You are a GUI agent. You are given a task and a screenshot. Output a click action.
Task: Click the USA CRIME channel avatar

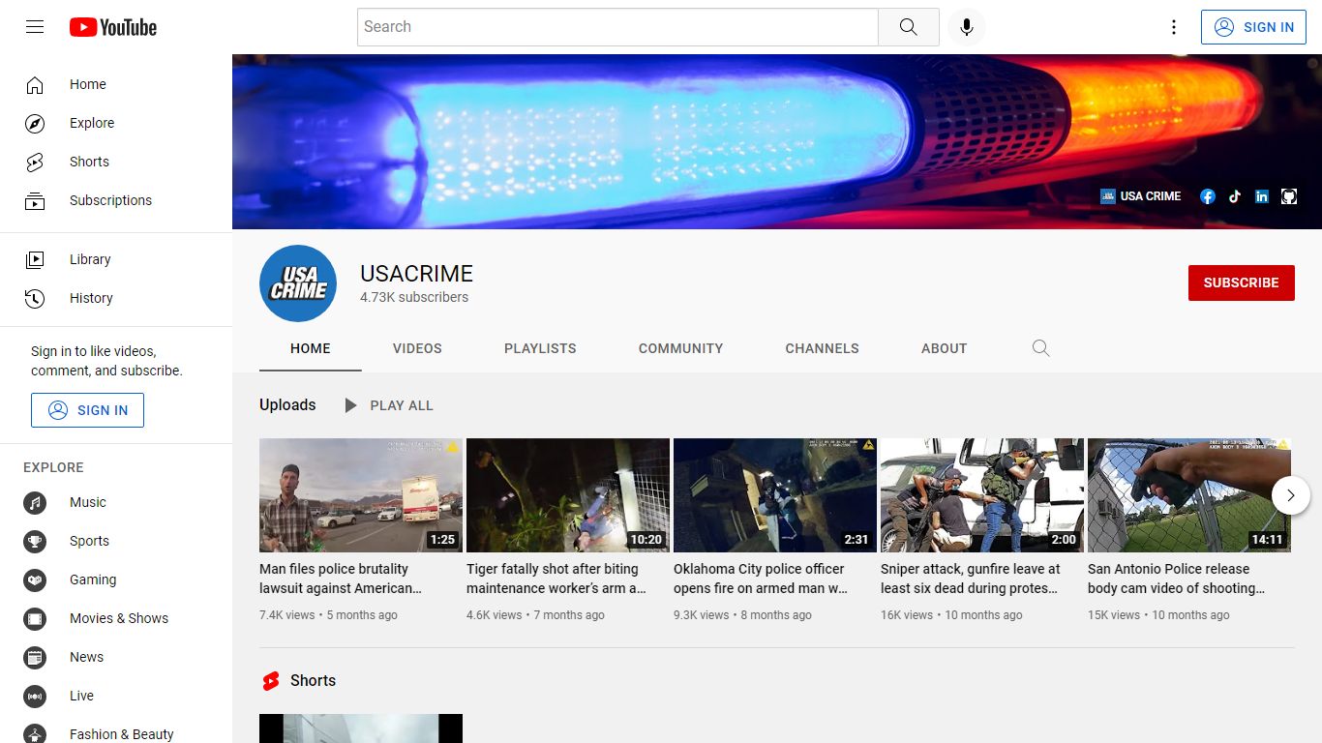[x=298, y=283]
